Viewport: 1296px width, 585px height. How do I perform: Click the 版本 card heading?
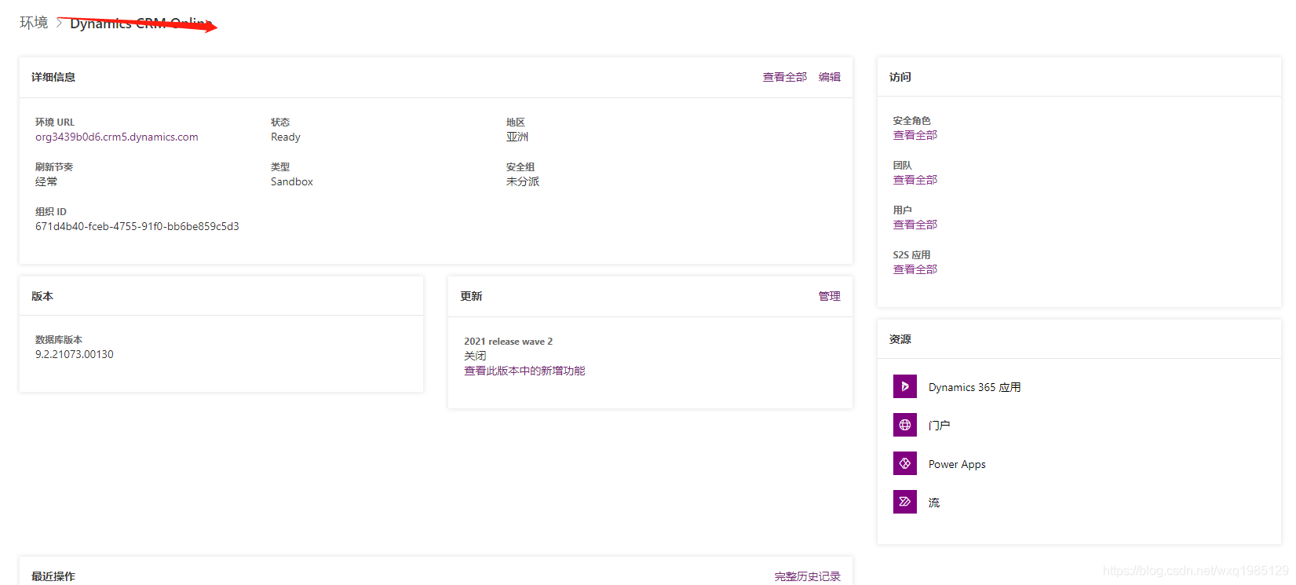(x=42, y=296)
